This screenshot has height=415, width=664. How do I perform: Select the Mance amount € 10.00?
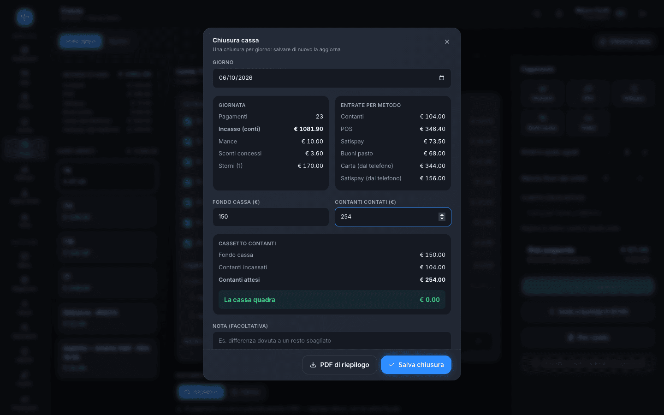[x=312, y=142]
